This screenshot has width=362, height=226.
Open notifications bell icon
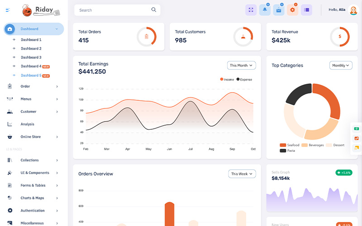[265, 10]
